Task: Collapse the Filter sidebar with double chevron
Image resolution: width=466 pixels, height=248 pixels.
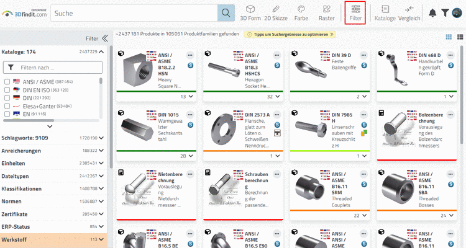Action: [x=105, y=38]
